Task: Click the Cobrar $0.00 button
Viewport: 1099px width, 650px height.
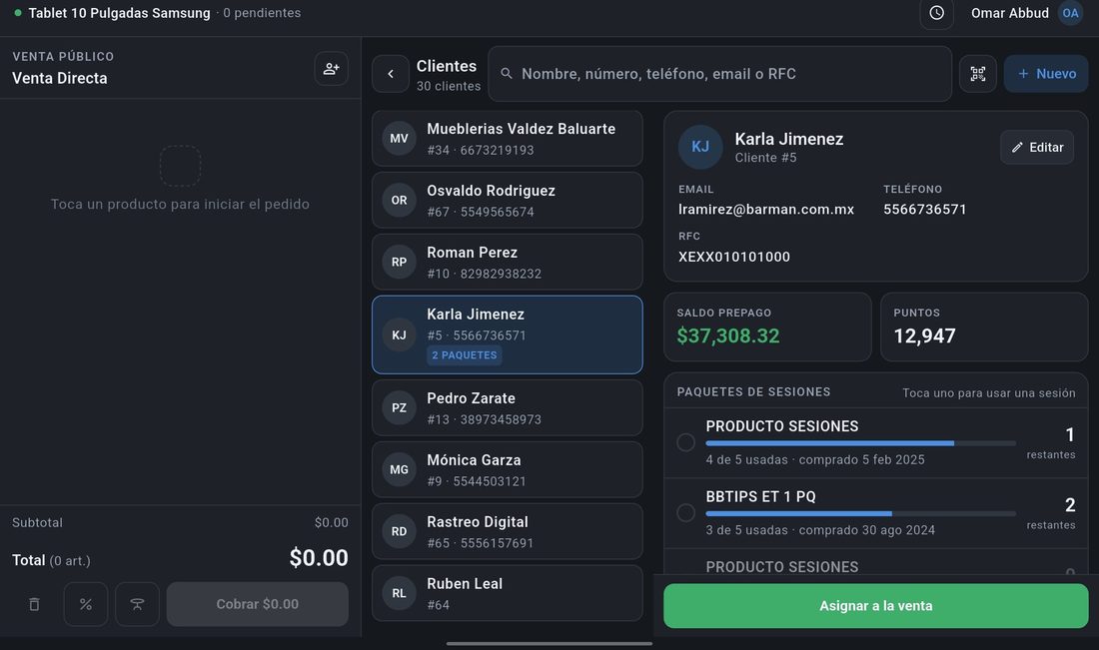Action: click(257, 604)
